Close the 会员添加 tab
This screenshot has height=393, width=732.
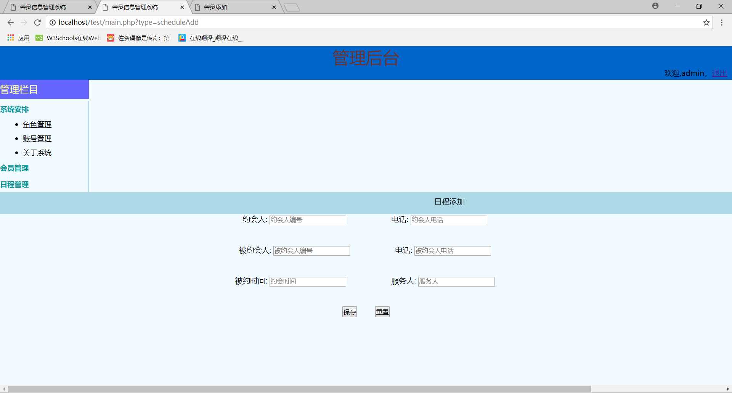274,7
